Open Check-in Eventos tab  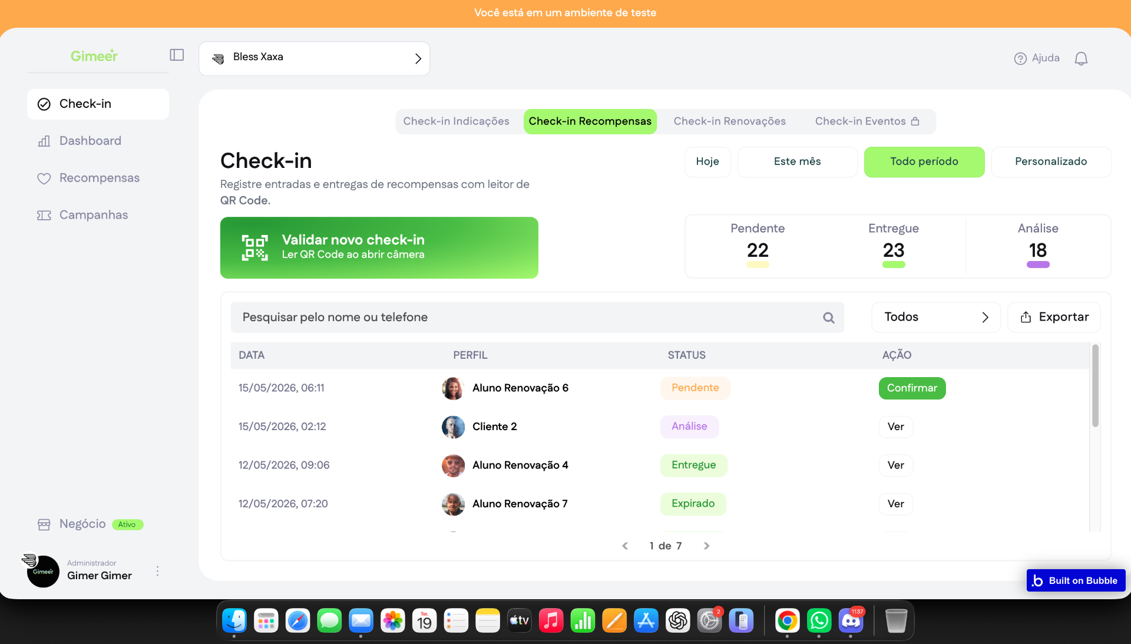pos(867,121)
